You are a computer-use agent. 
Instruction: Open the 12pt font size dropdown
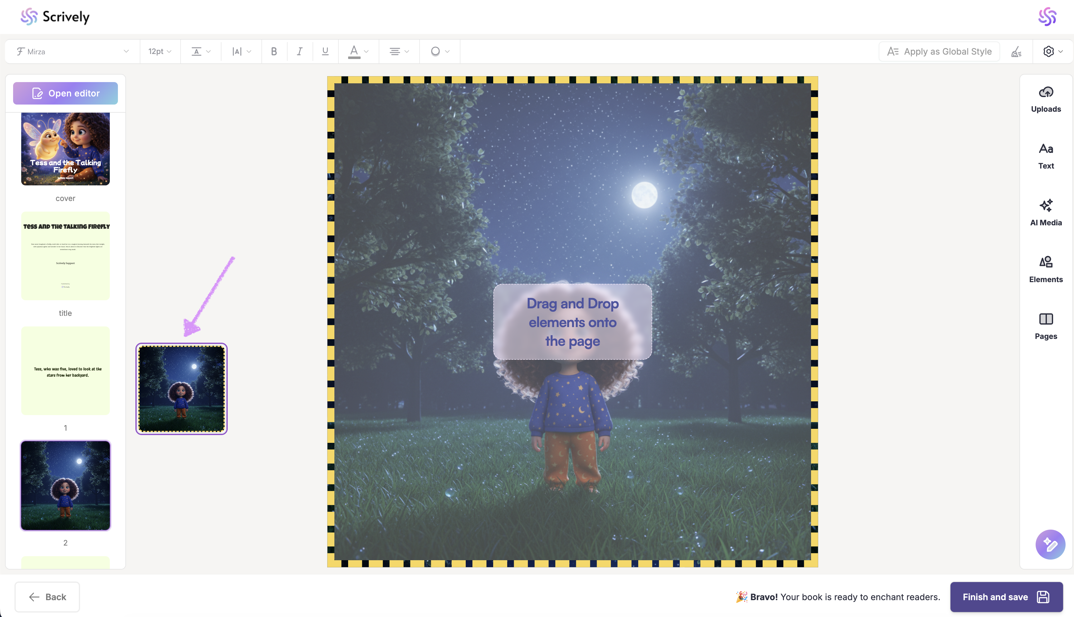click(160, 52)
